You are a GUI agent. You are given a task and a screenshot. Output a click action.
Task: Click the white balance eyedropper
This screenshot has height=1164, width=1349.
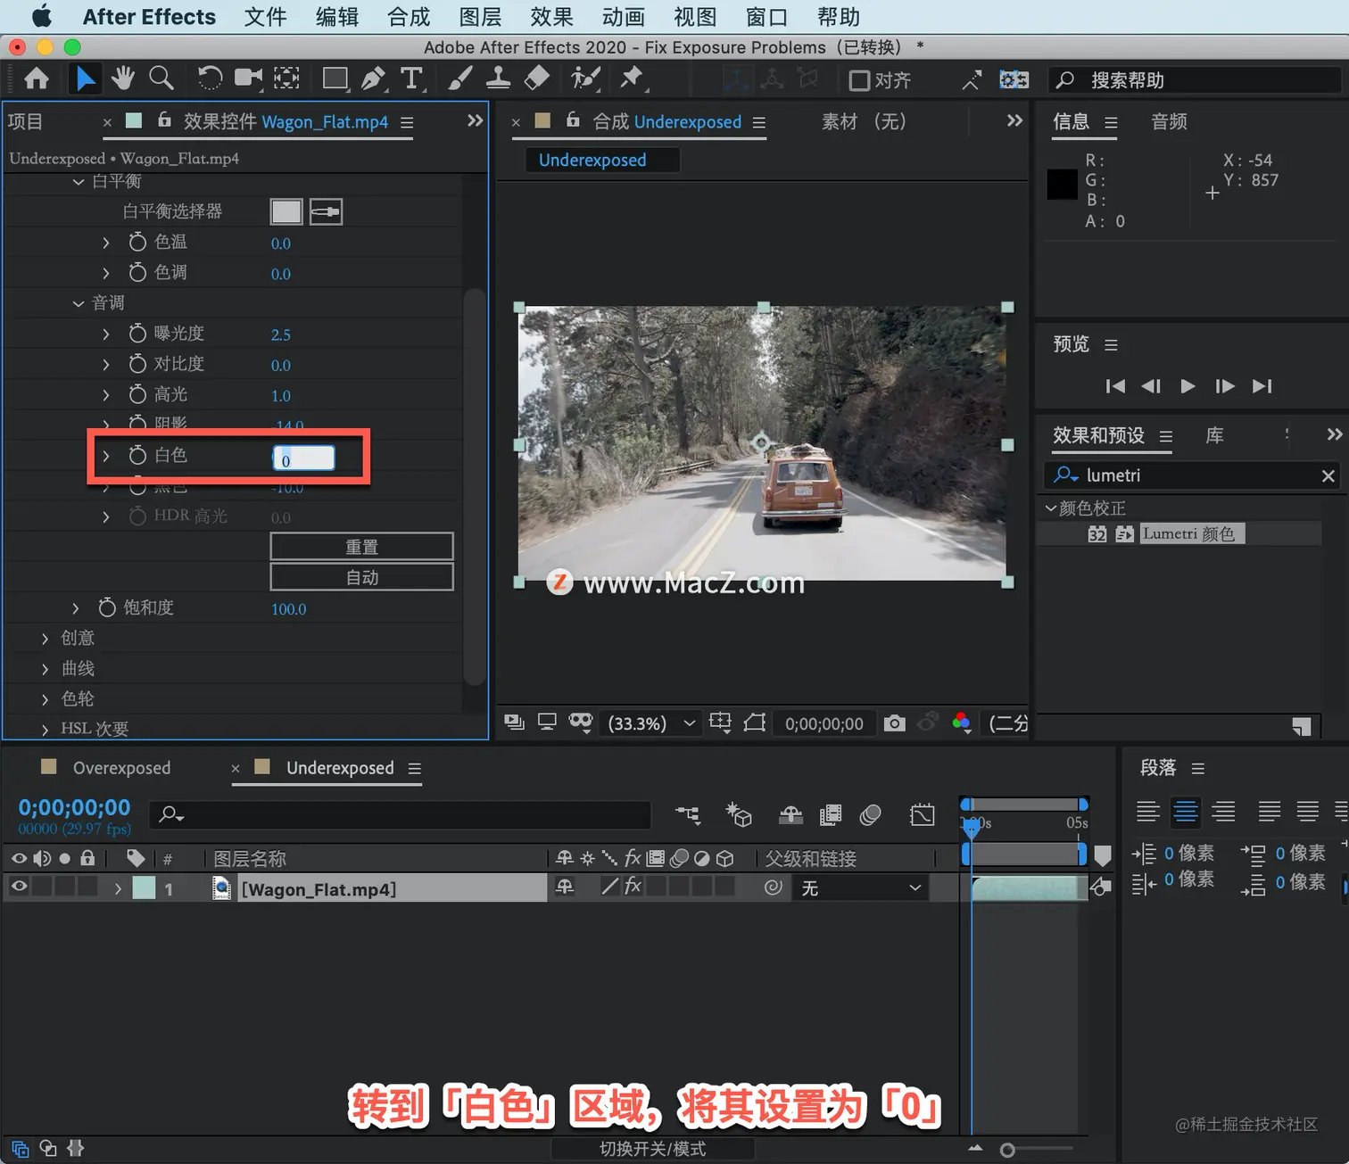pyautogui.click(x=326, y=212)
